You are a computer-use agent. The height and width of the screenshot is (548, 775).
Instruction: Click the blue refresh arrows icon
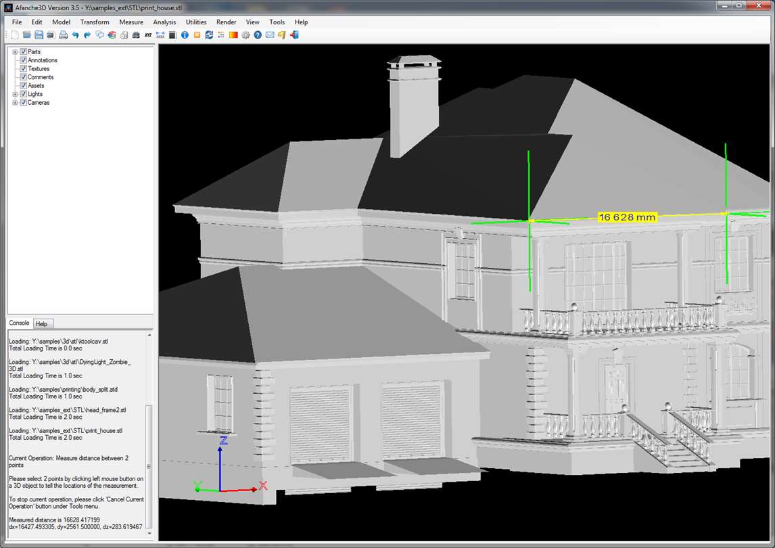point(209,35)
